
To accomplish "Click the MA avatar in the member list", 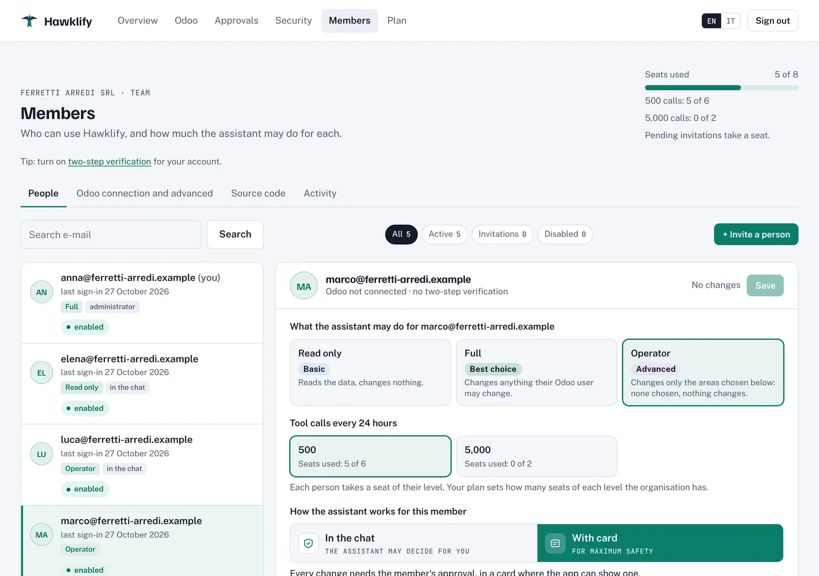I will coord(41,535).
